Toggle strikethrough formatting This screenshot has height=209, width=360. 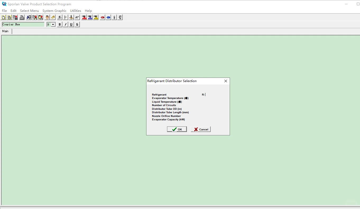77,25
